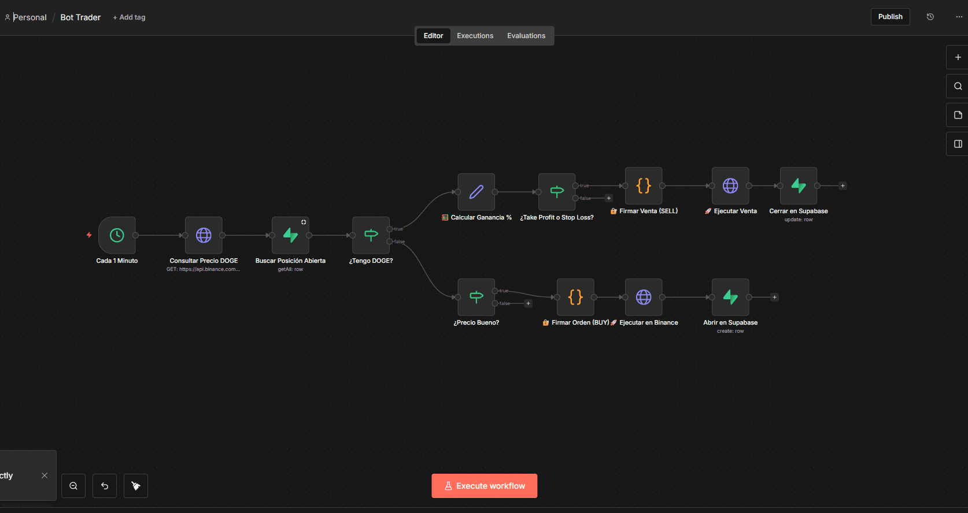Open the Firmar Venta (SELL) code node

pos(644,185)
